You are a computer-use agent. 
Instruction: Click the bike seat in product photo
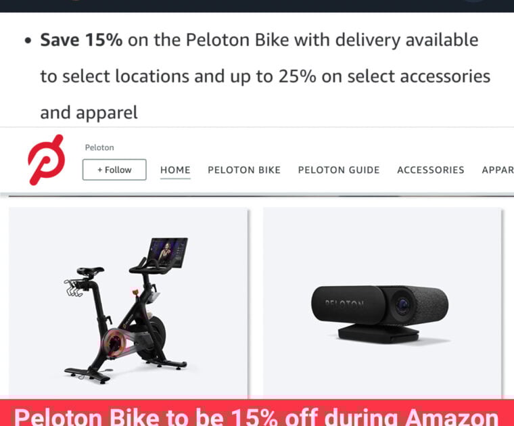coord(90,271)
